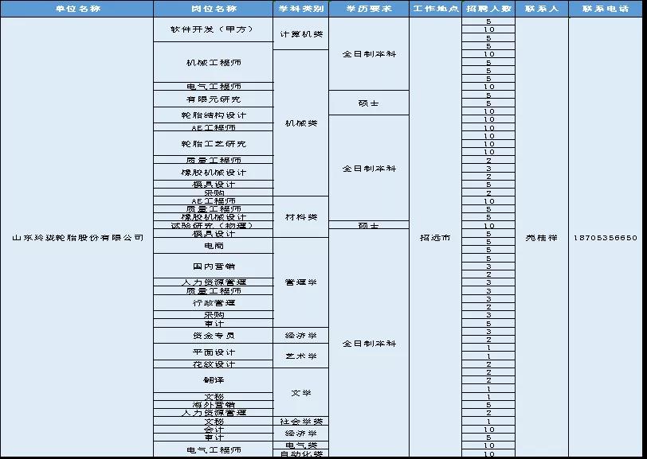Click the 社会学类 category cell
The width and height of the screenshot is (647, 459).
301,421
